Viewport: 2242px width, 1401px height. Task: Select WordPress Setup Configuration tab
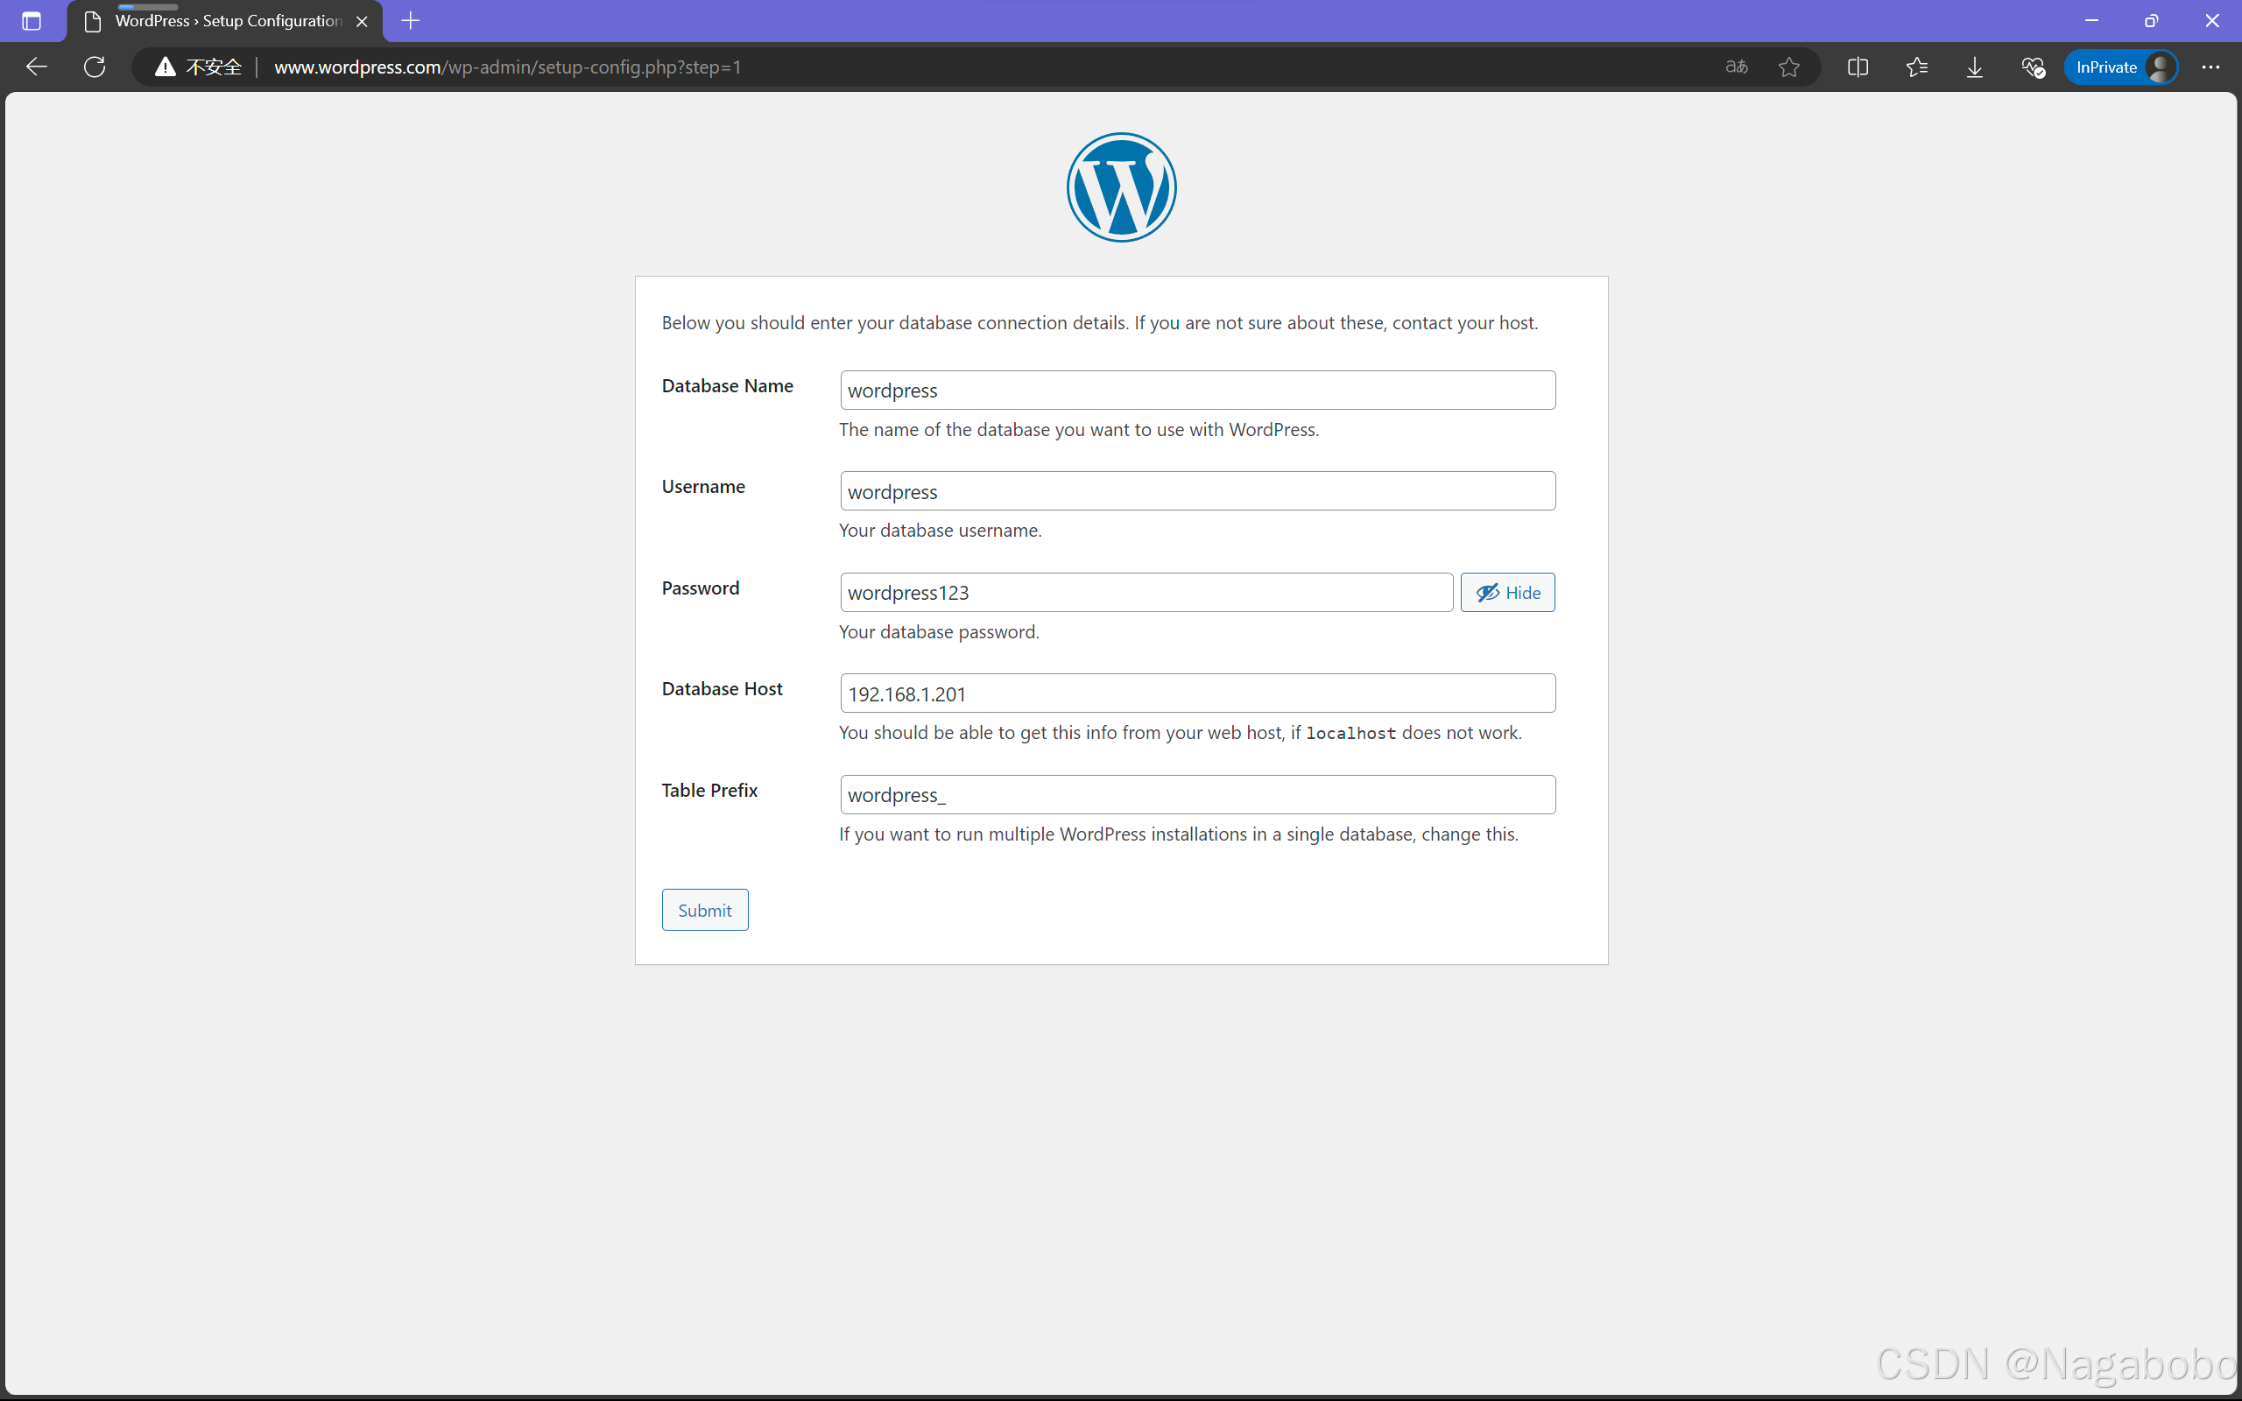(227, 20)
